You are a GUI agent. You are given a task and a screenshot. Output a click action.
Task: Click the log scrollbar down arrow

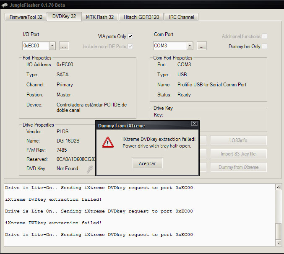tap(278, 243)
